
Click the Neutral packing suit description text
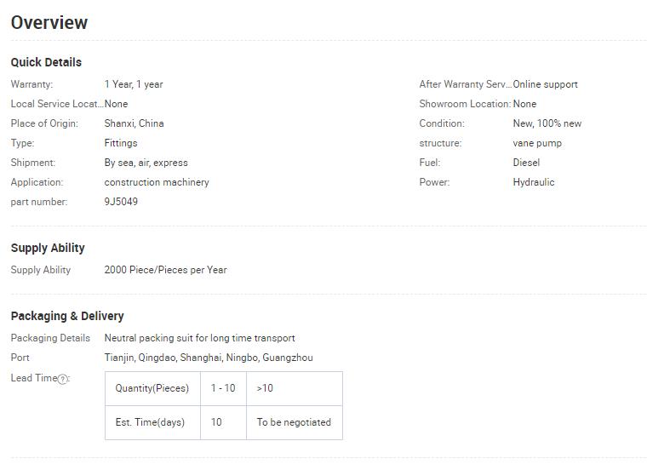[x=200, y=338]
